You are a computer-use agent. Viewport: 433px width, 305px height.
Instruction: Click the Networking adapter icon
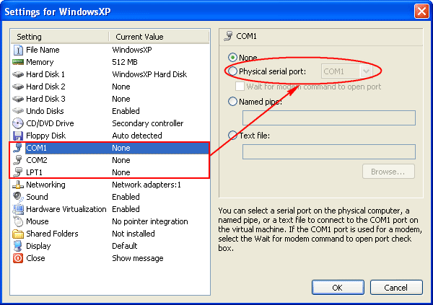18,185
